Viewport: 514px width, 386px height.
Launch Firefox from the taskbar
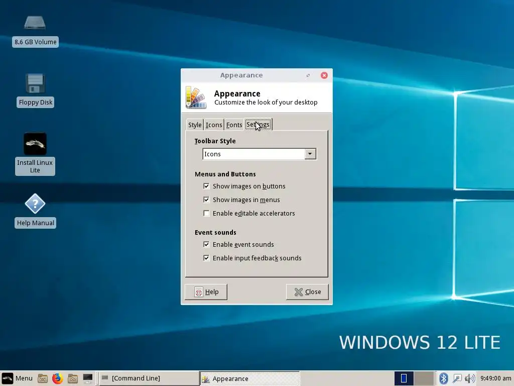[x=57, y=378]
